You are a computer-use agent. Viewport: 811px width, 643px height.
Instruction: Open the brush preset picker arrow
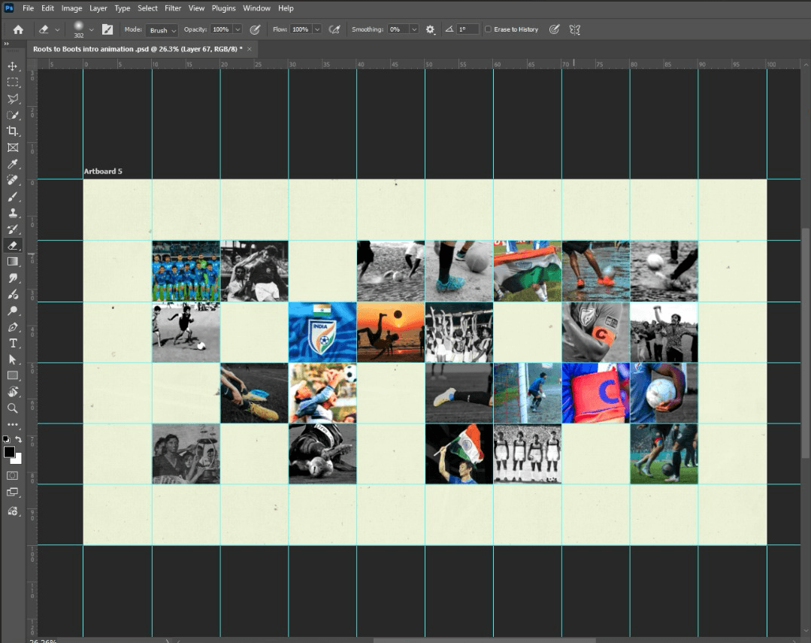pos(92,30)
